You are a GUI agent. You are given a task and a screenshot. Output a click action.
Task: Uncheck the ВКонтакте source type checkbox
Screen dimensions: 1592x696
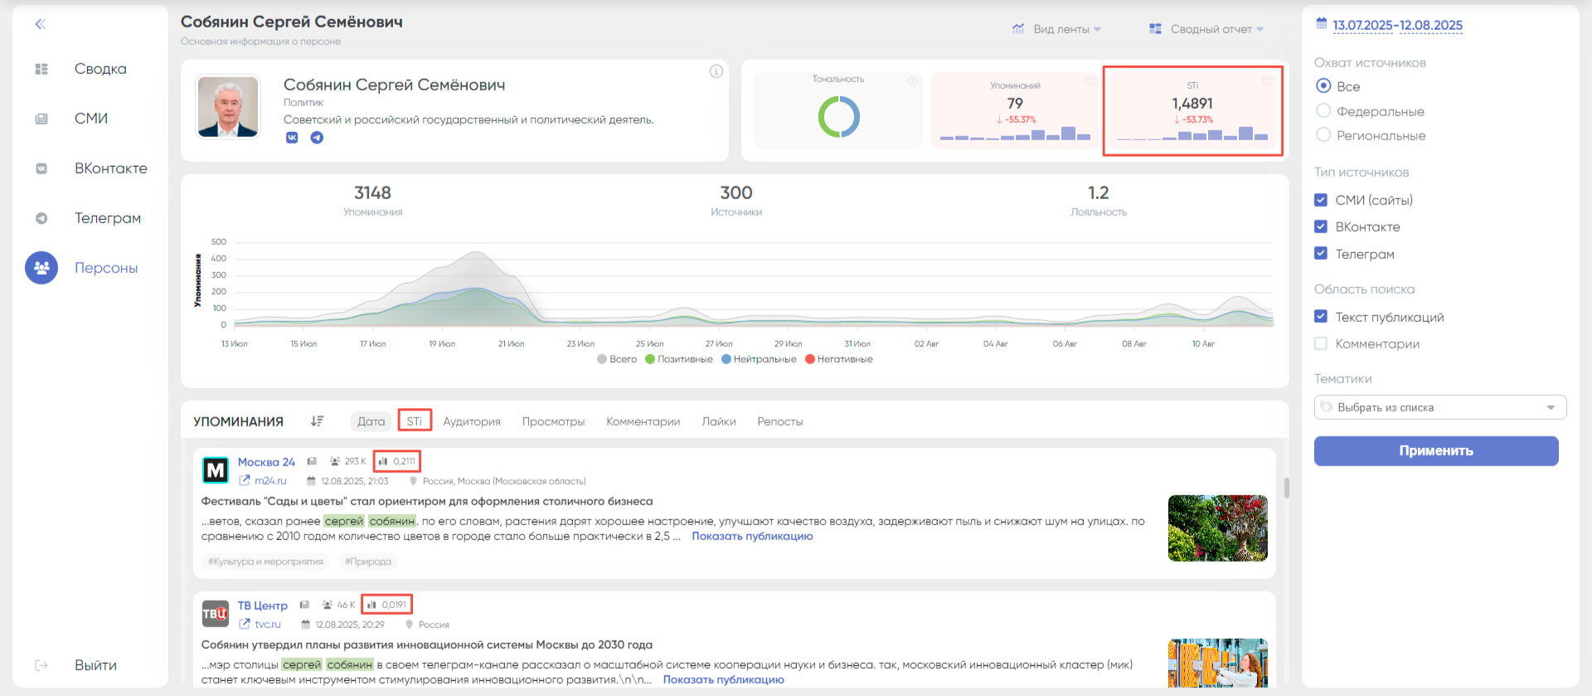click(x=1321, y=226)
